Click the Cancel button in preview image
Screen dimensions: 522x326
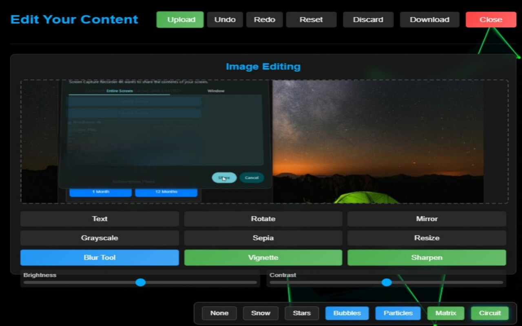point(252,178)
